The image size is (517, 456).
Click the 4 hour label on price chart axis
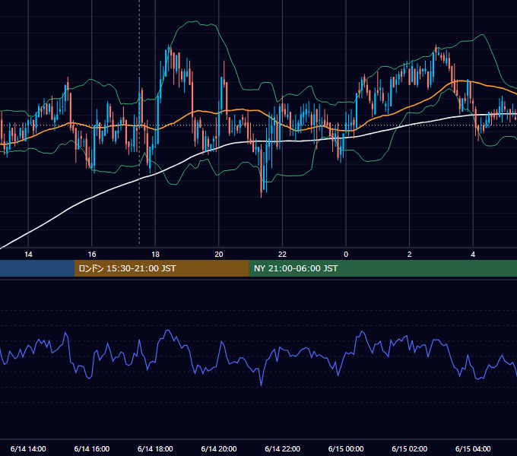473,255
